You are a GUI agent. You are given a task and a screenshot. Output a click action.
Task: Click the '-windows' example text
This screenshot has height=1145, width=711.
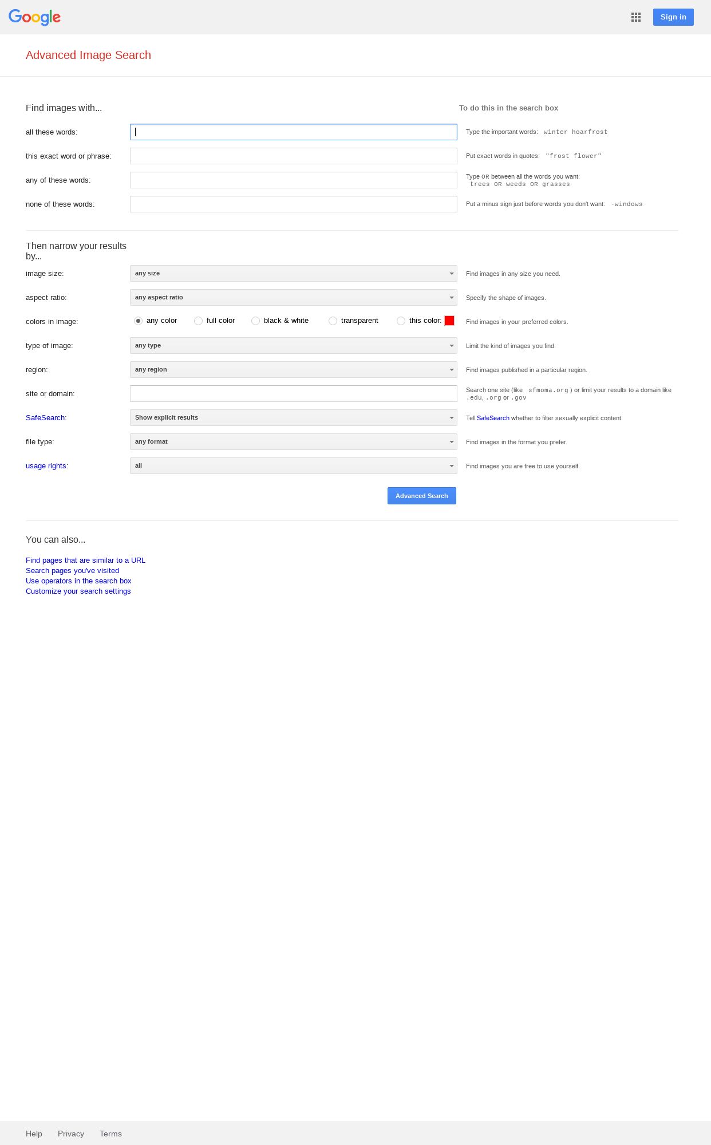pos(627,204)
